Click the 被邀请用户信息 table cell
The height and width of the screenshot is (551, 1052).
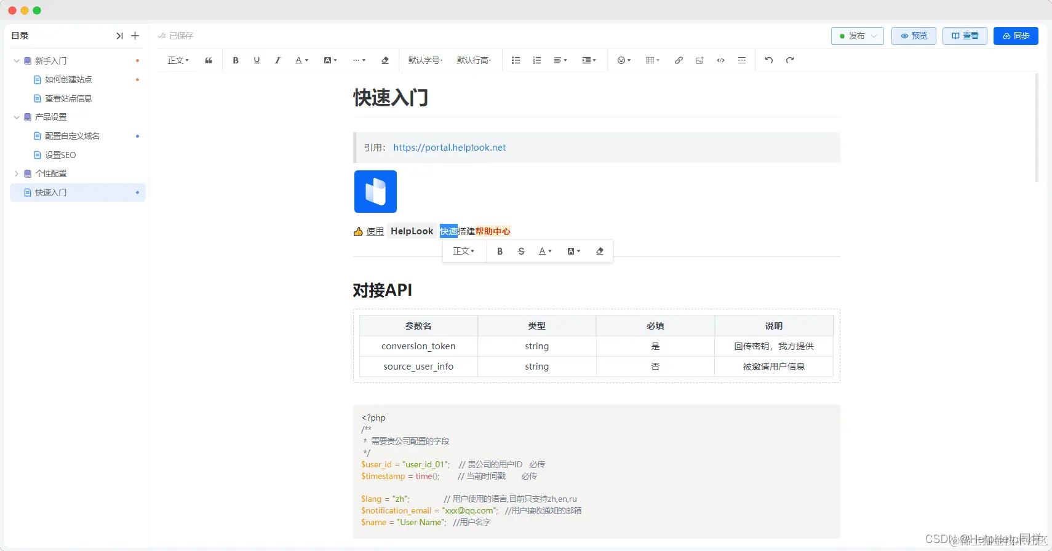tap(774, 367)
